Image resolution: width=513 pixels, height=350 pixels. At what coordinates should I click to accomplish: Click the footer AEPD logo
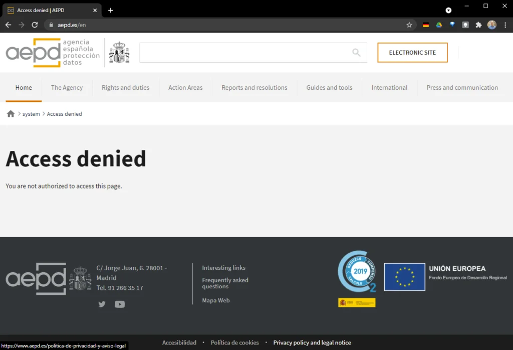click(36, 279)
